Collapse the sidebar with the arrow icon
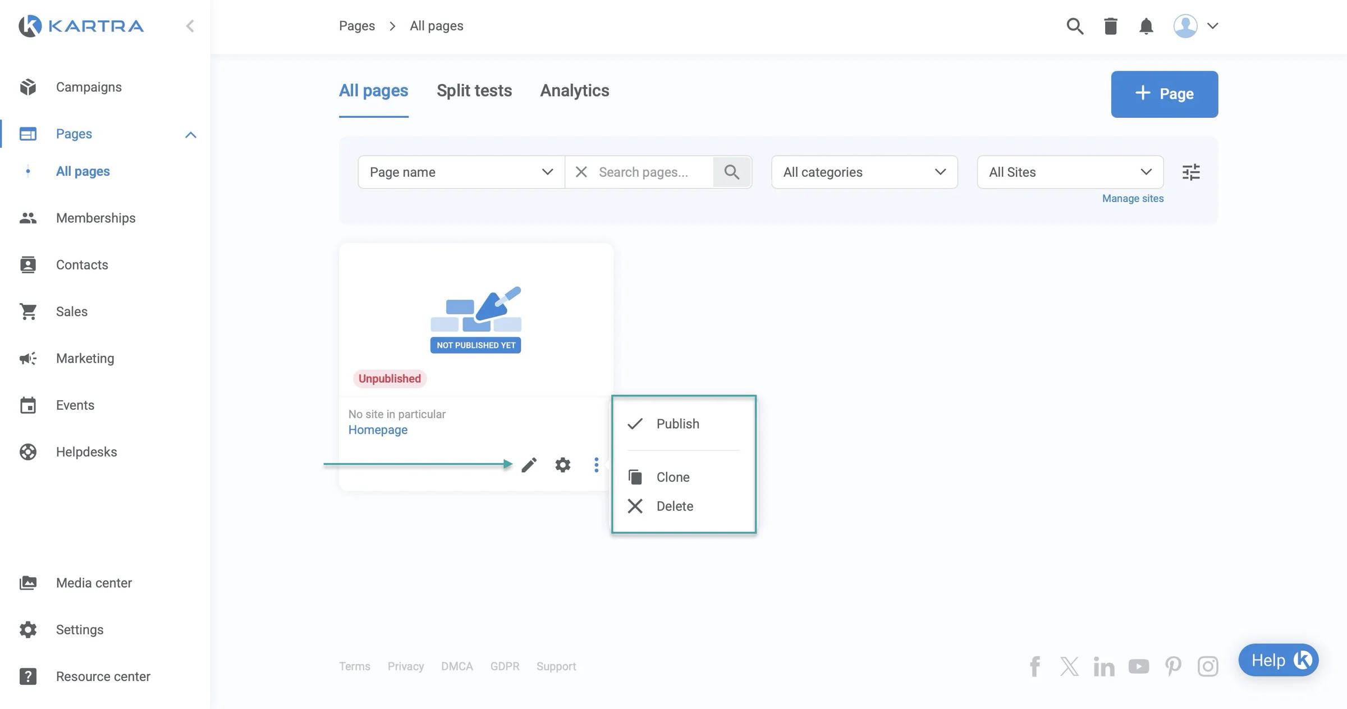The height and width of the screenshot is (709, 1347). pos(190,26)
